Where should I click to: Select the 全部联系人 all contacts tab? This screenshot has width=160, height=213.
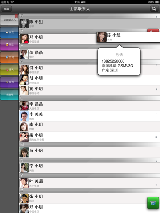coord(9,20)
